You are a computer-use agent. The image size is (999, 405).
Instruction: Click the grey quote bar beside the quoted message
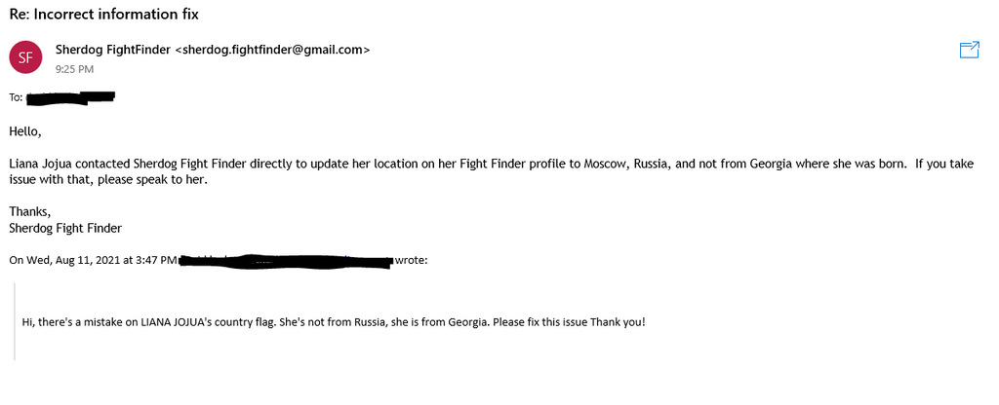coord(15,321)
